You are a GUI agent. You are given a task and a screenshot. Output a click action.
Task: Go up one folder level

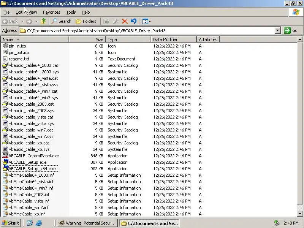point(43,21)
